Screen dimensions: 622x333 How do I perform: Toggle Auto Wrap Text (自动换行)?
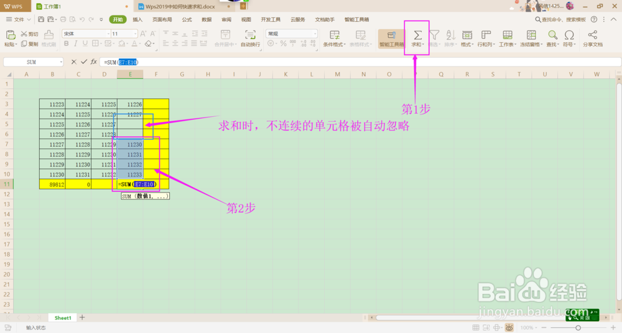[250, 39]
